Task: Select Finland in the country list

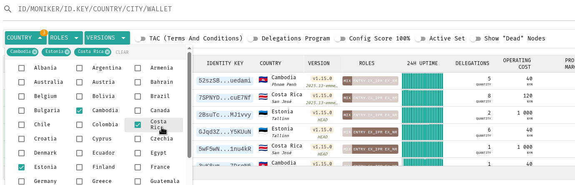Action: pos(80,167)
